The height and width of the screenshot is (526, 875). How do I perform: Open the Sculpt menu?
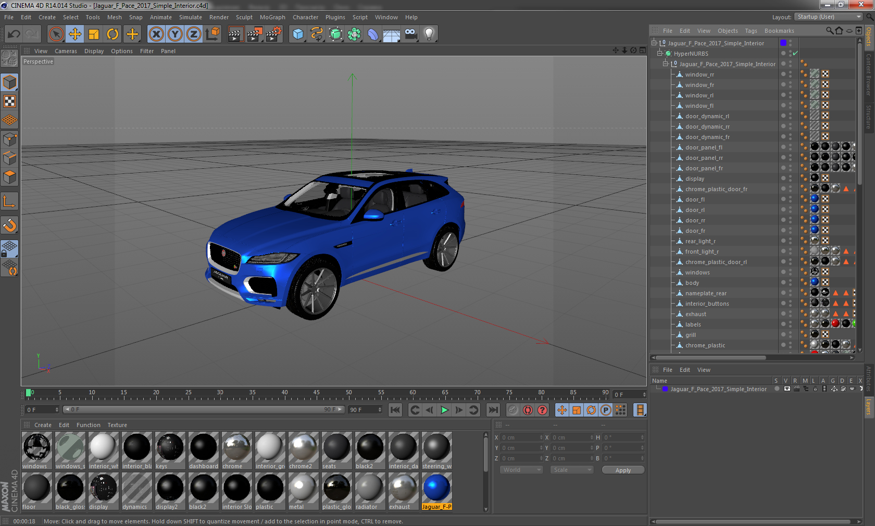244,17
